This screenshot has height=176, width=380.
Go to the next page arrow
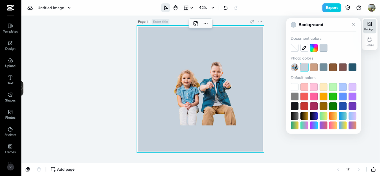359,169
